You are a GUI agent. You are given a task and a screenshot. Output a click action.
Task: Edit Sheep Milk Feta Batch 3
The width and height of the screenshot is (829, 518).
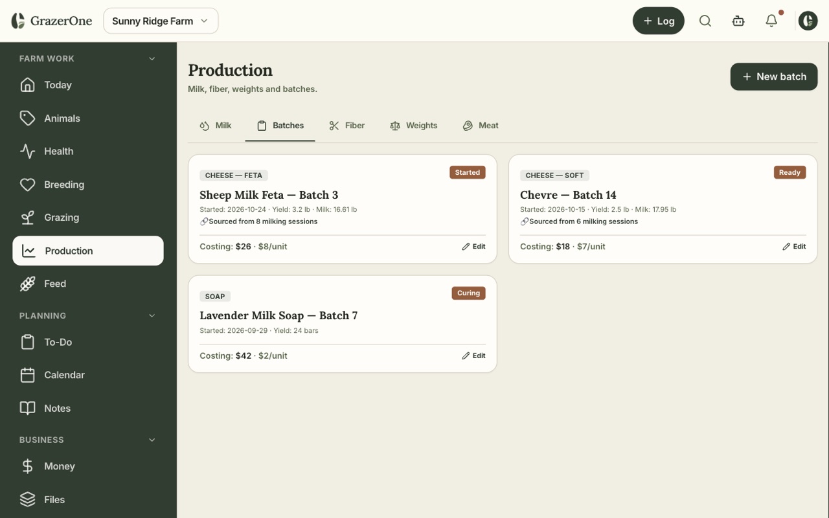(473, 247)
